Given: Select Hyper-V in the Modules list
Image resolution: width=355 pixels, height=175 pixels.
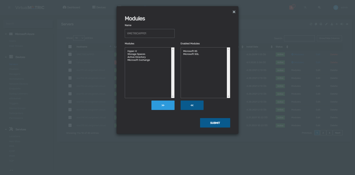Looking at the screenshot, I should [132, 51].
